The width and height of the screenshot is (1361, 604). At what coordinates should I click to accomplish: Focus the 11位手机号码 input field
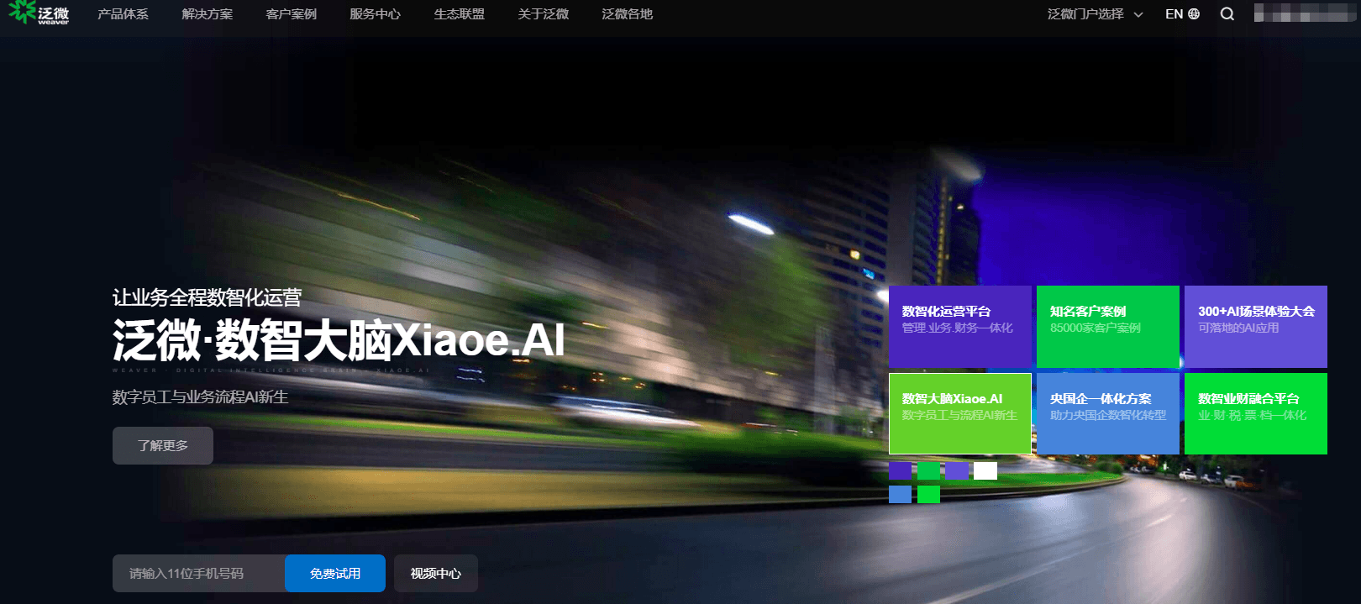198,573
